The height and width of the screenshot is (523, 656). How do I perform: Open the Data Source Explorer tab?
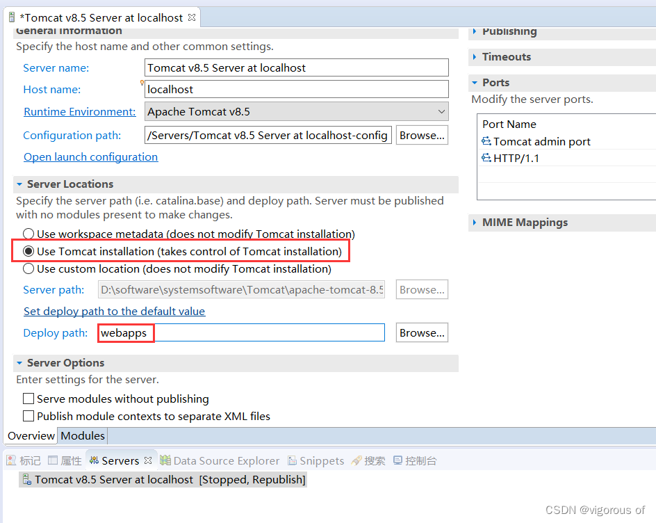point(220,460)
